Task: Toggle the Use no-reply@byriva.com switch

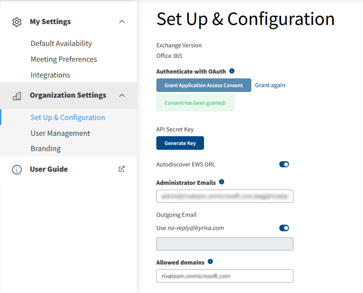Action: (284, 228)
